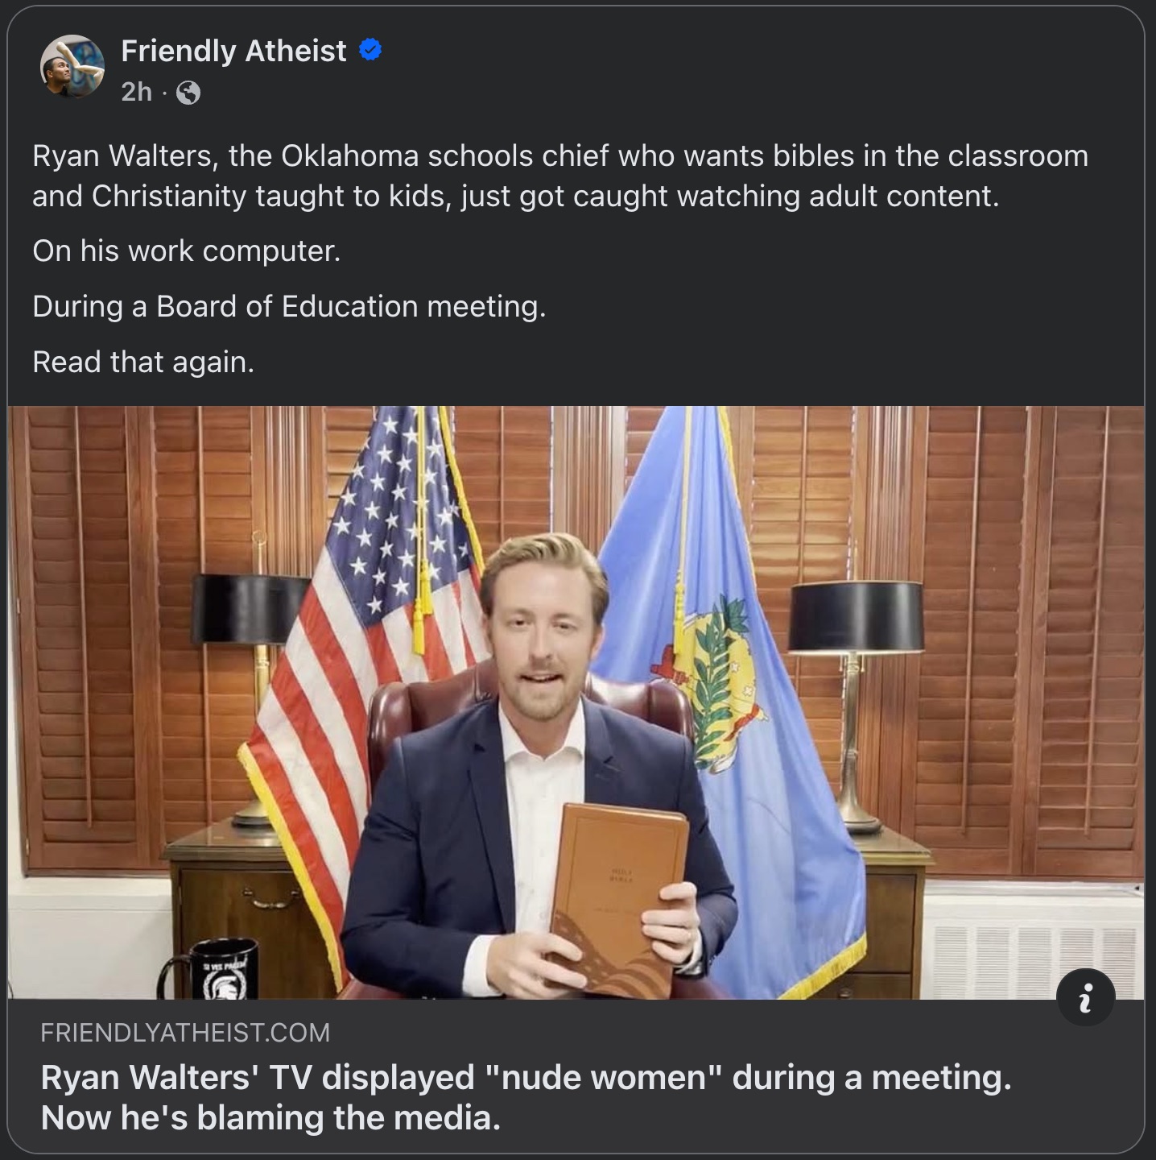Click the "During a Board of Education meeting." line
Viewport: 1156px width, 1160px height.
pos(289,307)
